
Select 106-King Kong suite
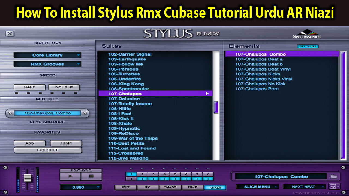(126, 84)
